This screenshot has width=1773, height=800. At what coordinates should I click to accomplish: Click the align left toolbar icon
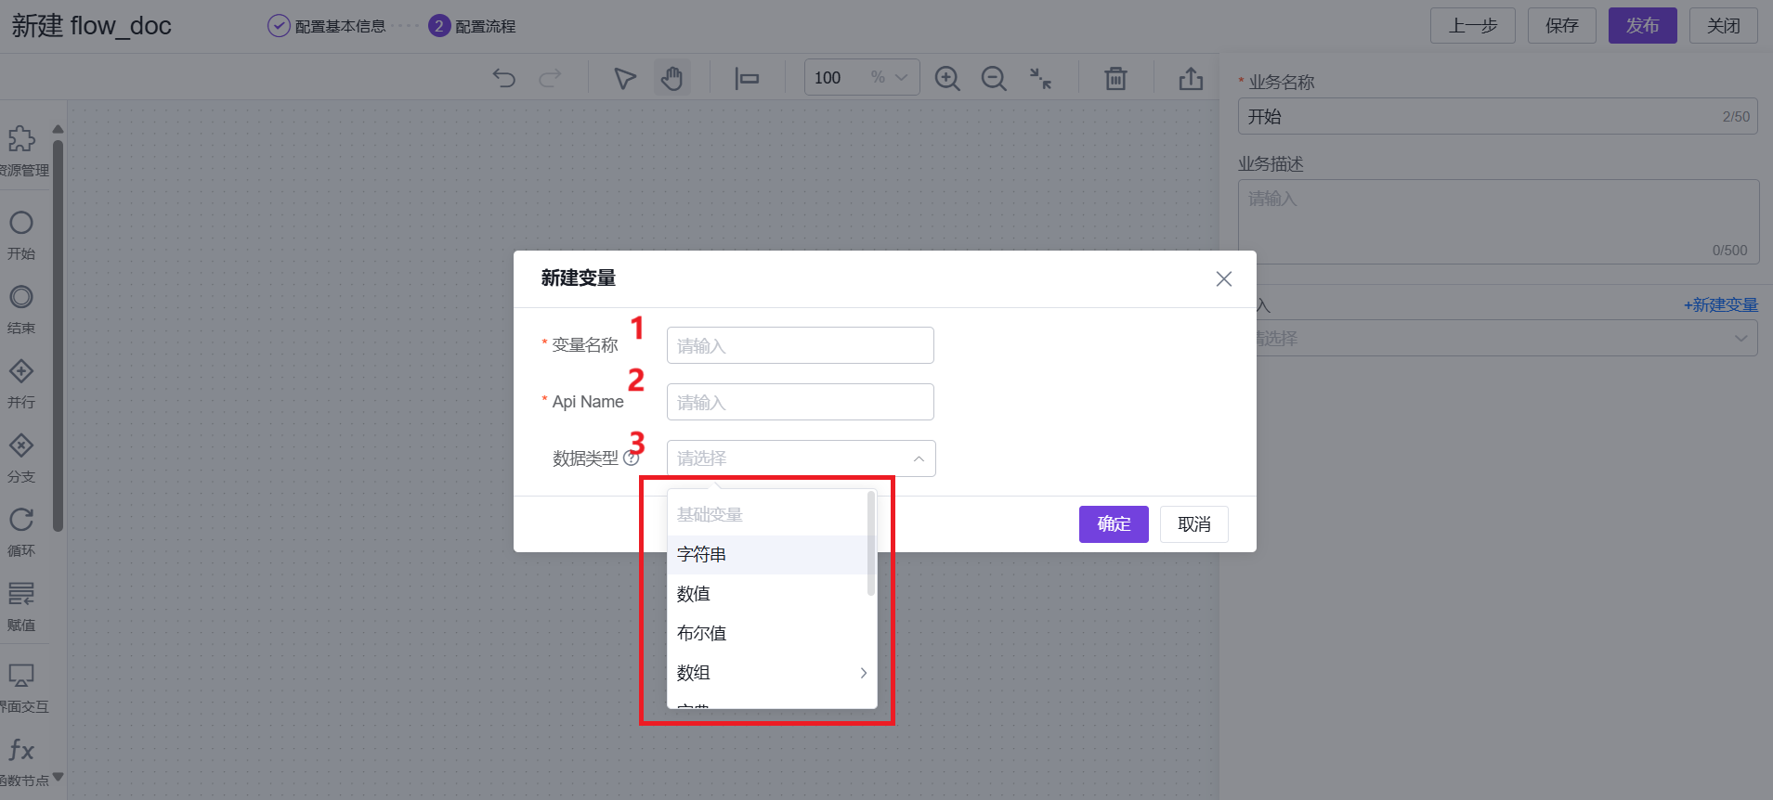coord(747,78)
